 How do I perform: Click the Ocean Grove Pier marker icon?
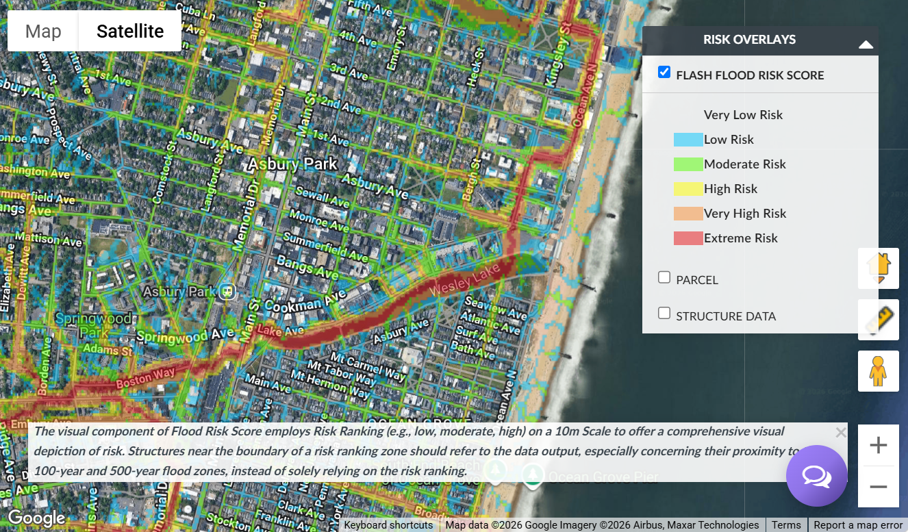(533, 475)
